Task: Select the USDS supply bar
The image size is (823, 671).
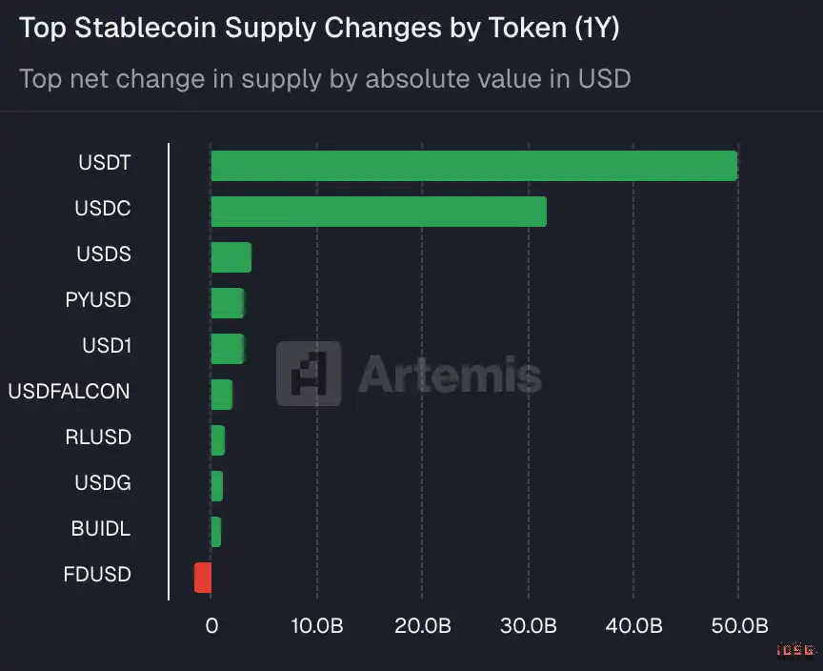Action: pyautogui.click(x=231, y=257)
